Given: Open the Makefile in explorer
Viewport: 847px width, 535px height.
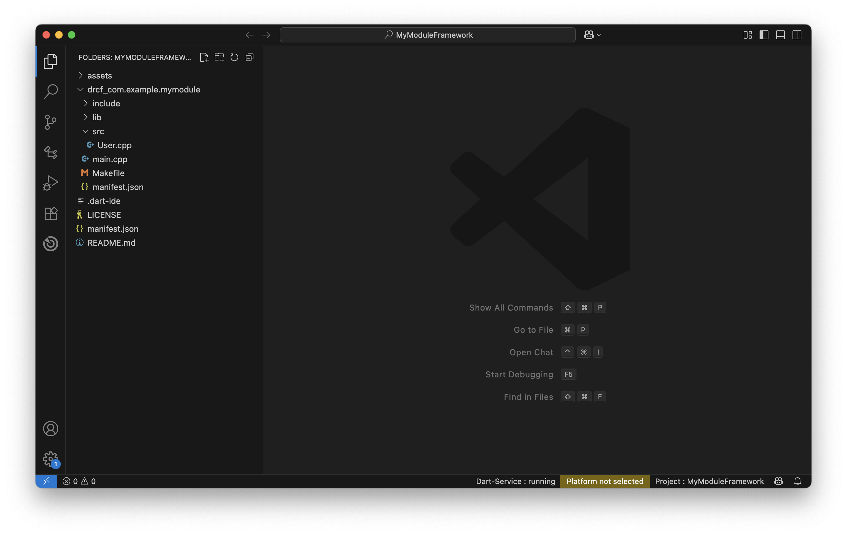Looking at the screenshot, I should point(108,173).
